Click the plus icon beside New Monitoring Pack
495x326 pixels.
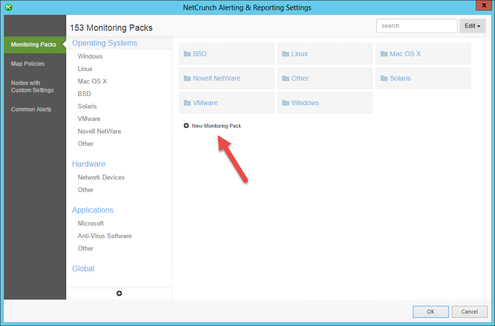click(186, 126)
